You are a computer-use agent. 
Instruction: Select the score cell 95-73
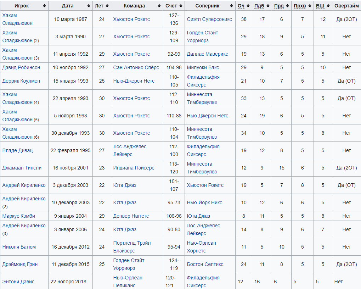[x=174, y=202]
